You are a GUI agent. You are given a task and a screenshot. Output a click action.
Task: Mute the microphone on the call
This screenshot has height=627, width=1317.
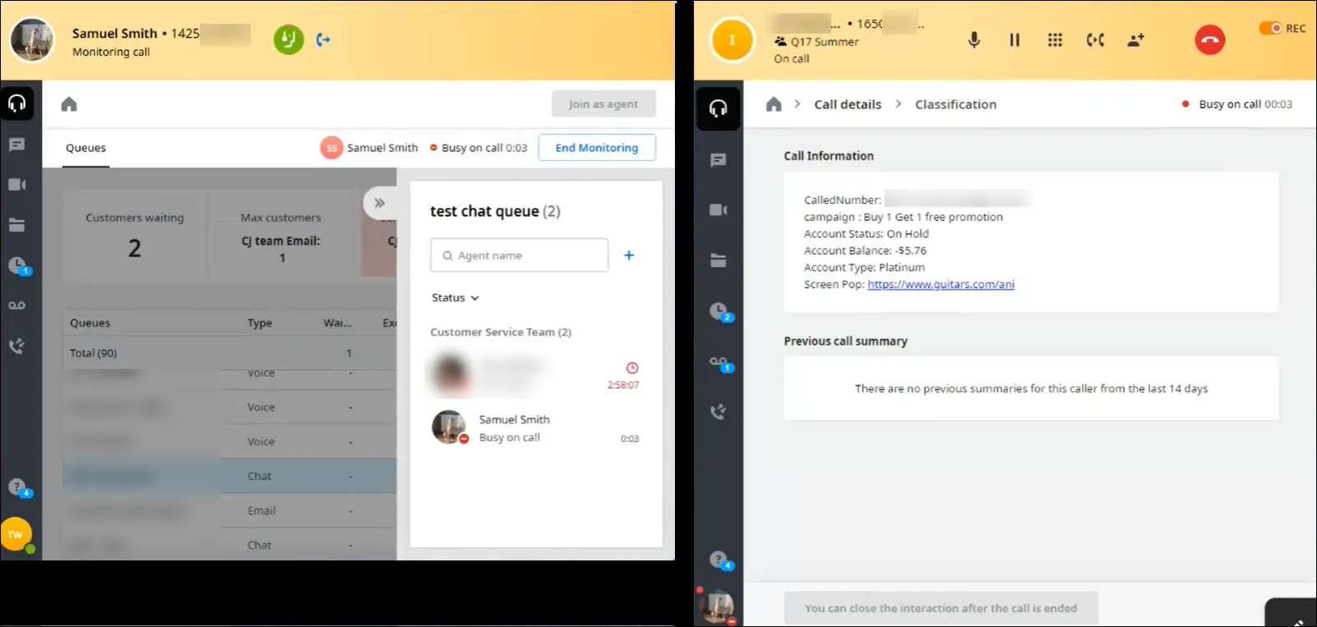(x=973, y=39)
